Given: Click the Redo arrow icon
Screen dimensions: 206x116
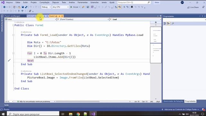Looking at the screenshot, I should coord(36,7).
